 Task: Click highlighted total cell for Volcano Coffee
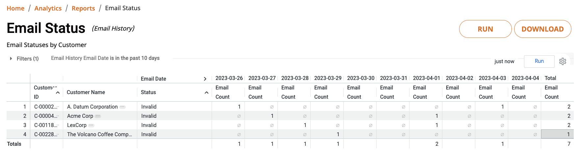(x=557, y=134)
